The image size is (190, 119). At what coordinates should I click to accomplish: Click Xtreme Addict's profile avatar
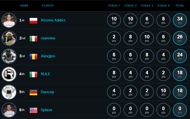9,20
